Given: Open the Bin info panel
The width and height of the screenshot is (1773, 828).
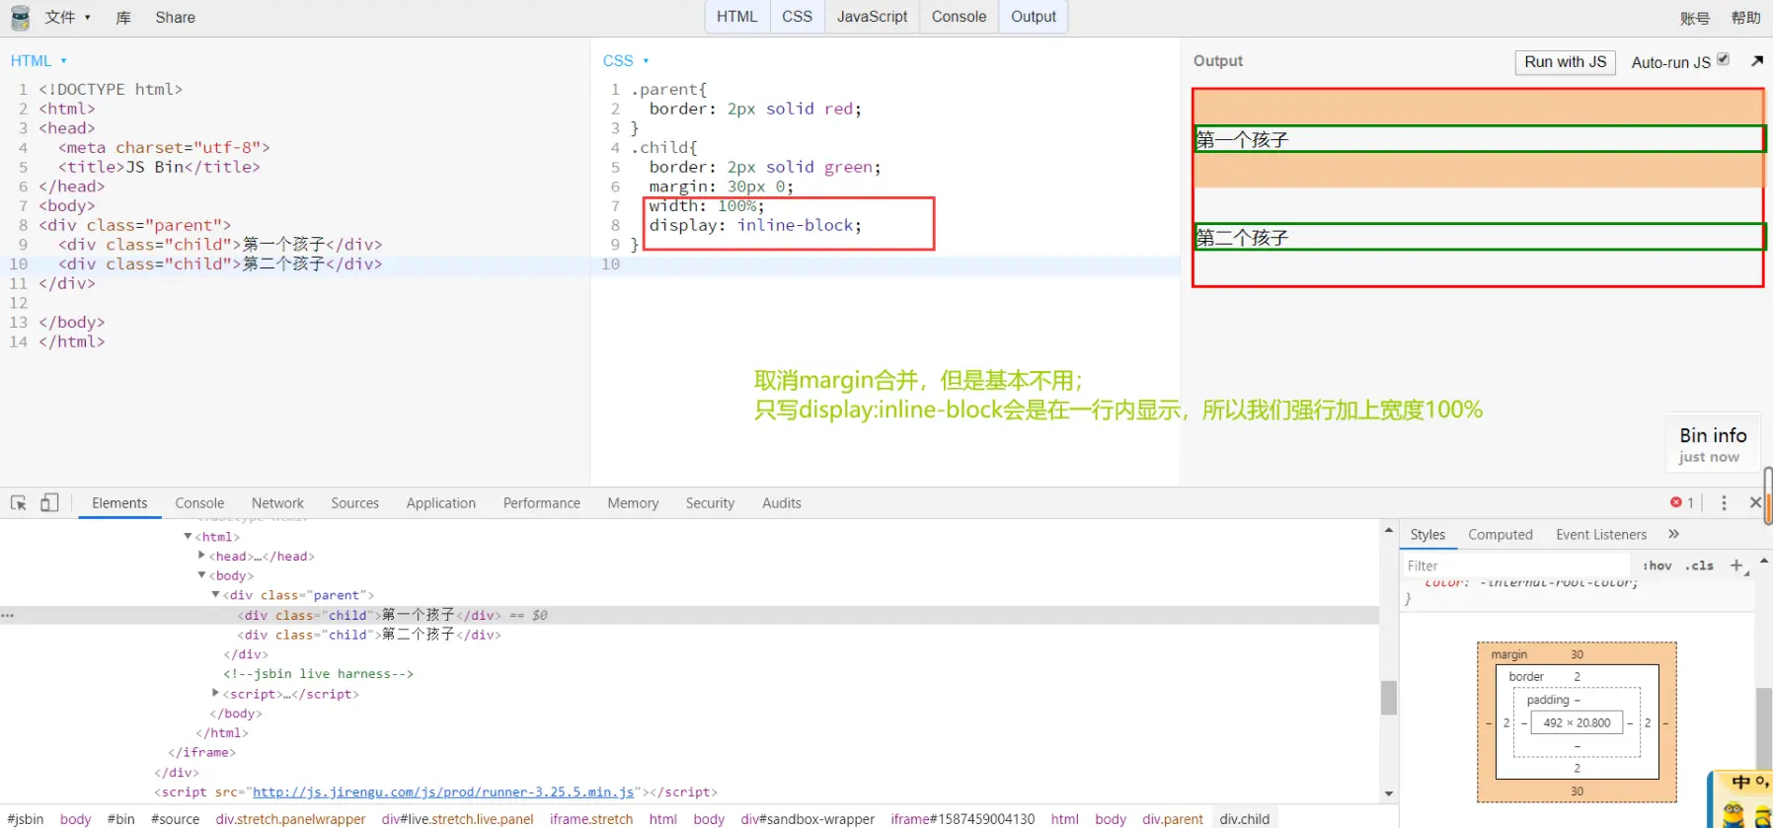Looking at the screenshot, I should pos(1713,445).
